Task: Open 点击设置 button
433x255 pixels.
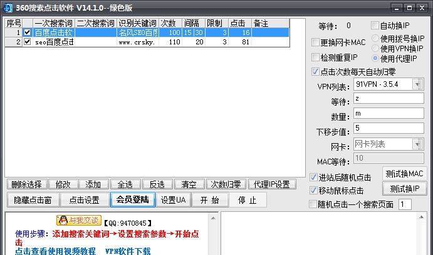Action: [x=84, y=200]
